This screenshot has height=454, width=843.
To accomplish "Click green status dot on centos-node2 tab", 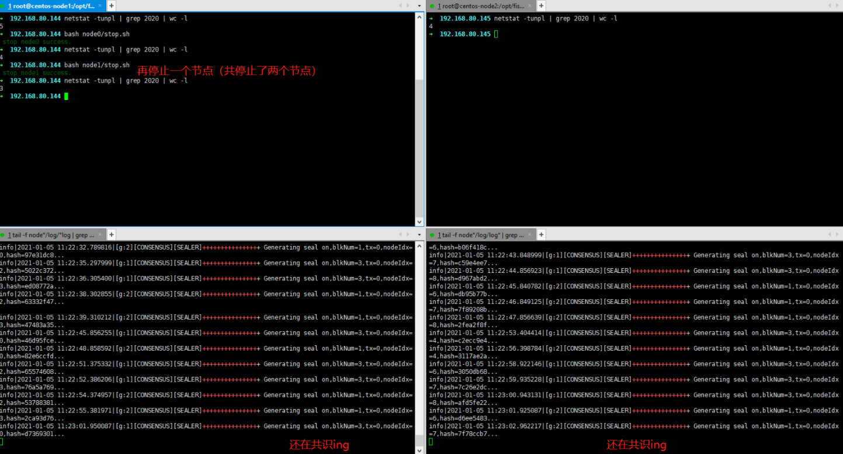I will (x=432, y=6).
